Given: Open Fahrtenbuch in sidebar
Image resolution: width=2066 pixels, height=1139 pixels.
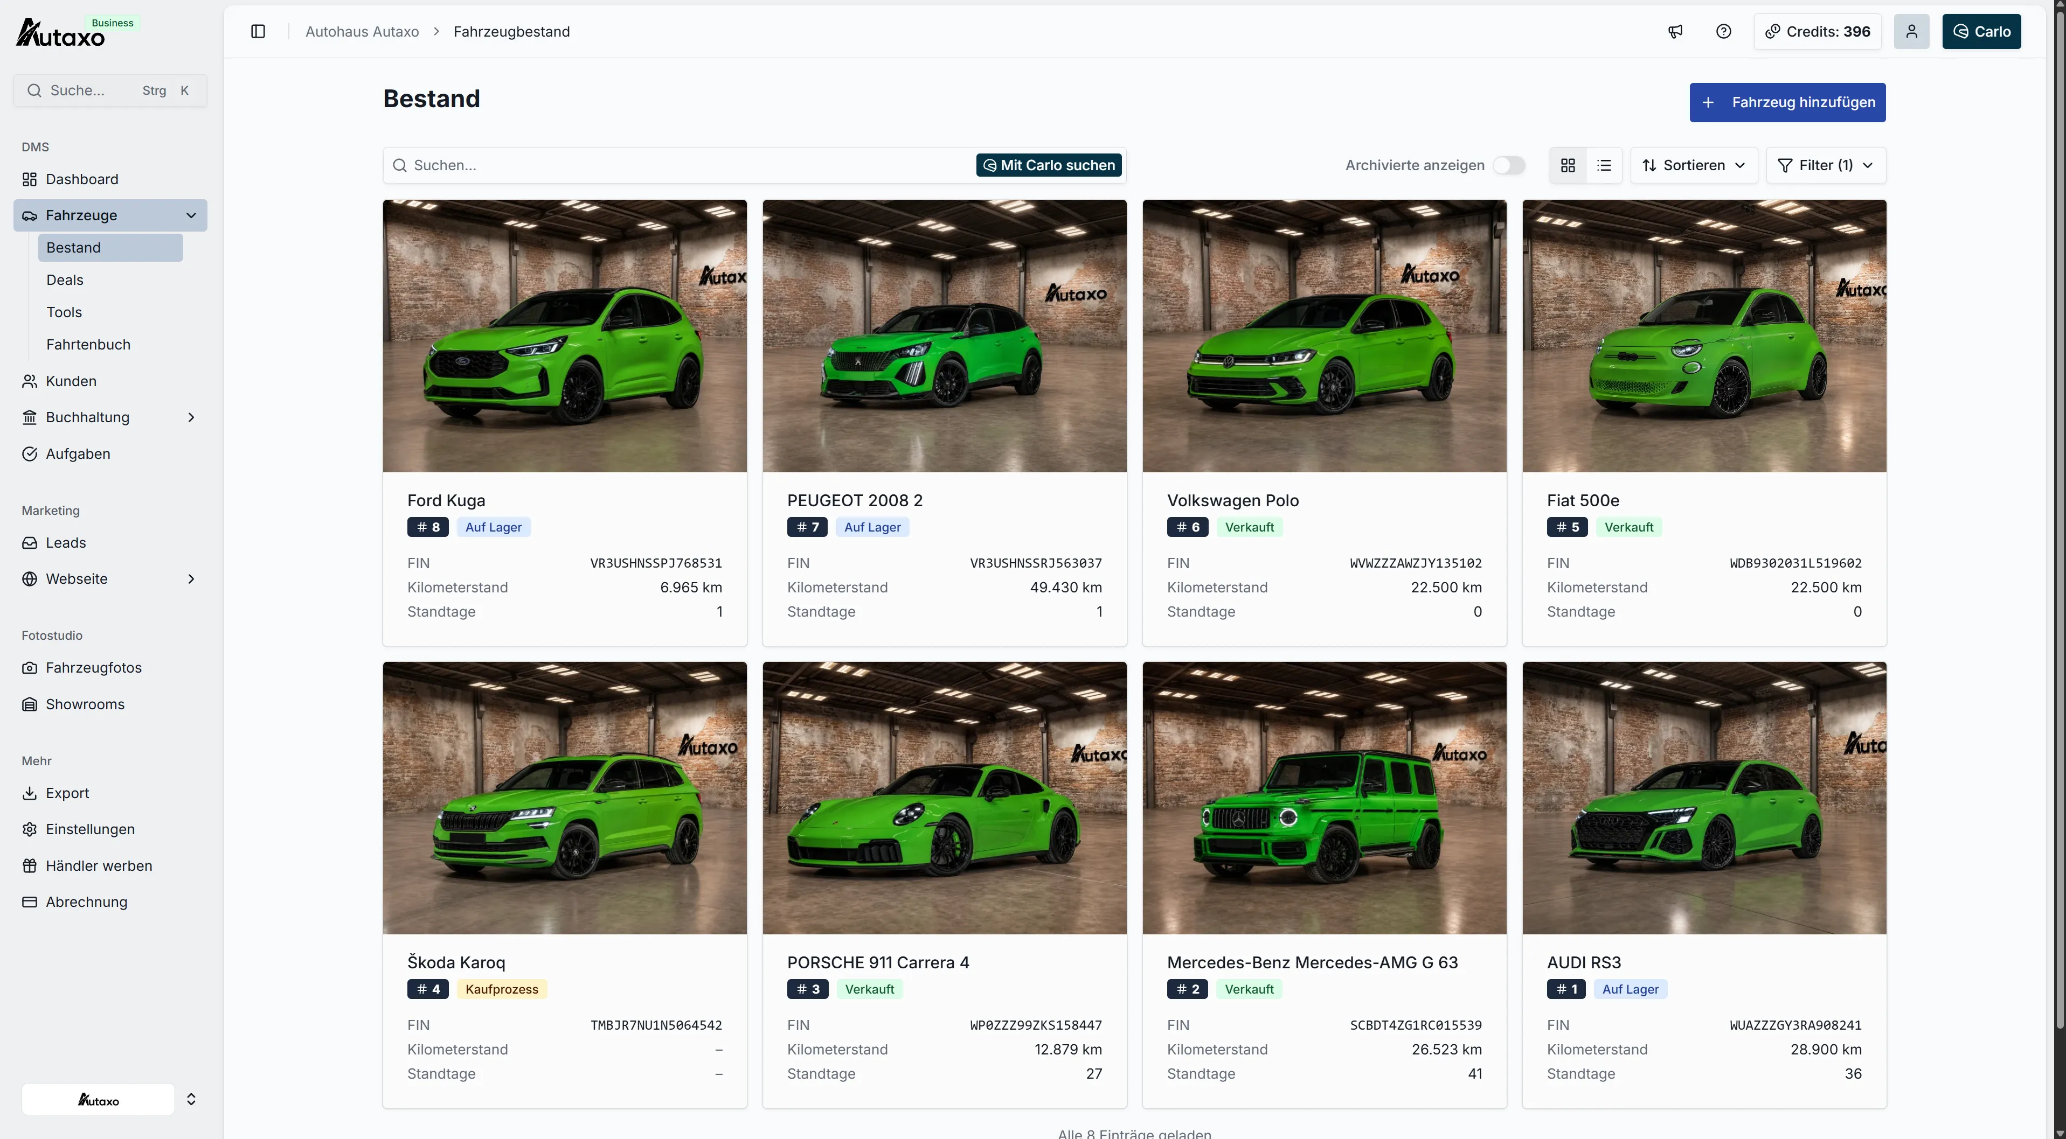Looking at the screenshot, I should [x=110, y=344].
